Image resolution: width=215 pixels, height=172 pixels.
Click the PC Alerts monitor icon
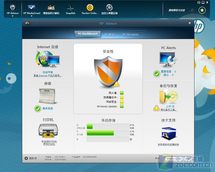tap(169, 59)
